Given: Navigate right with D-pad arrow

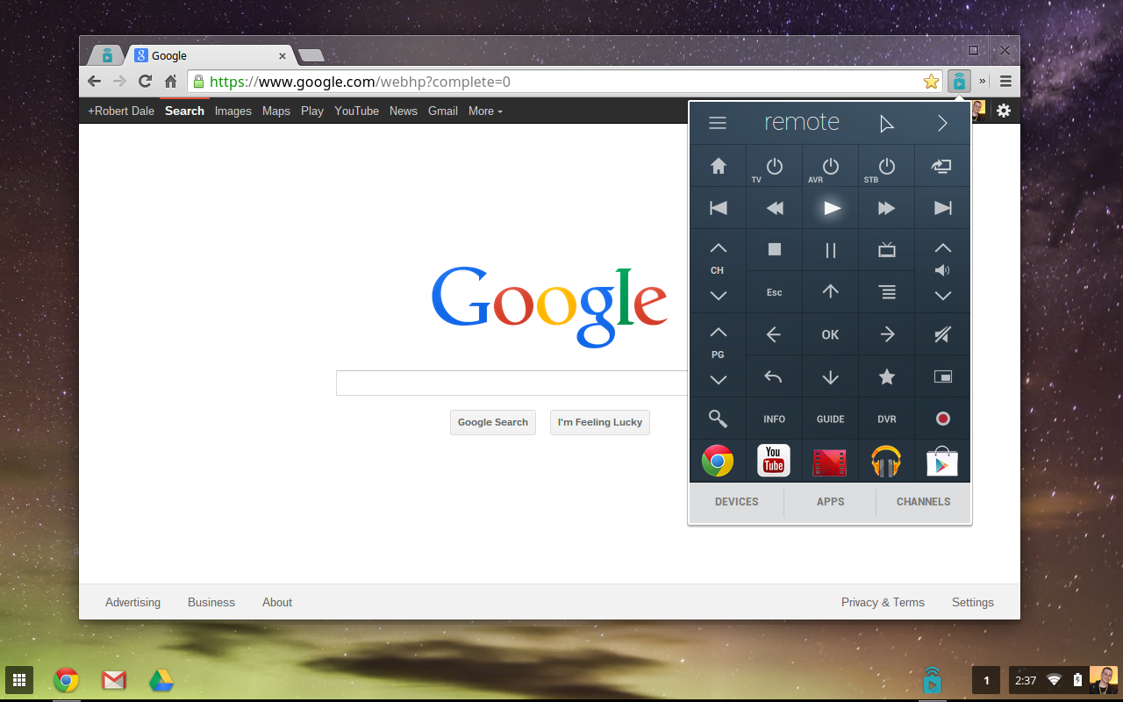Looking at the screenshot, I should 886,334.
